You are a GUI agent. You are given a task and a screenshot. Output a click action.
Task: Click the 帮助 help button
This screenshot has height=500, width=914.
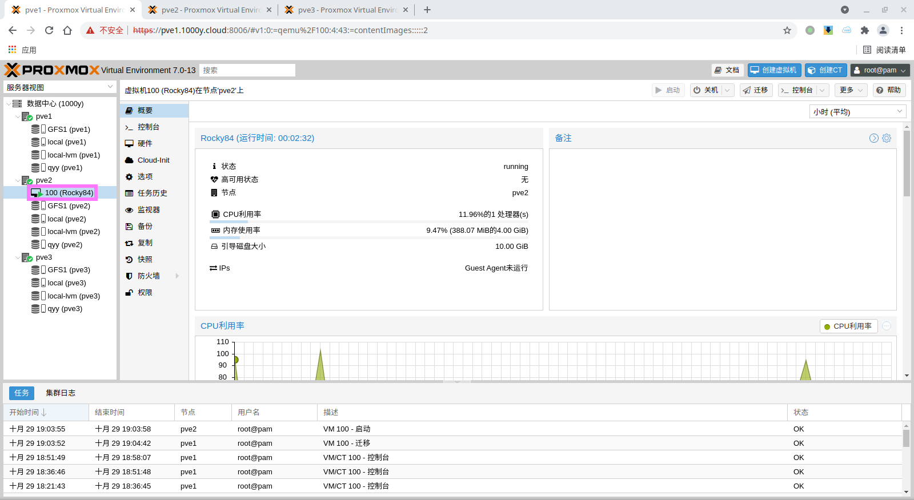tap(888, 90)
